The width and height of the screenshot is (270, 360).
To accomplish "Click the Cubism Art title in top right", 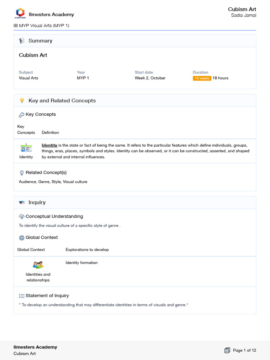I will click(x=242, y=9).
